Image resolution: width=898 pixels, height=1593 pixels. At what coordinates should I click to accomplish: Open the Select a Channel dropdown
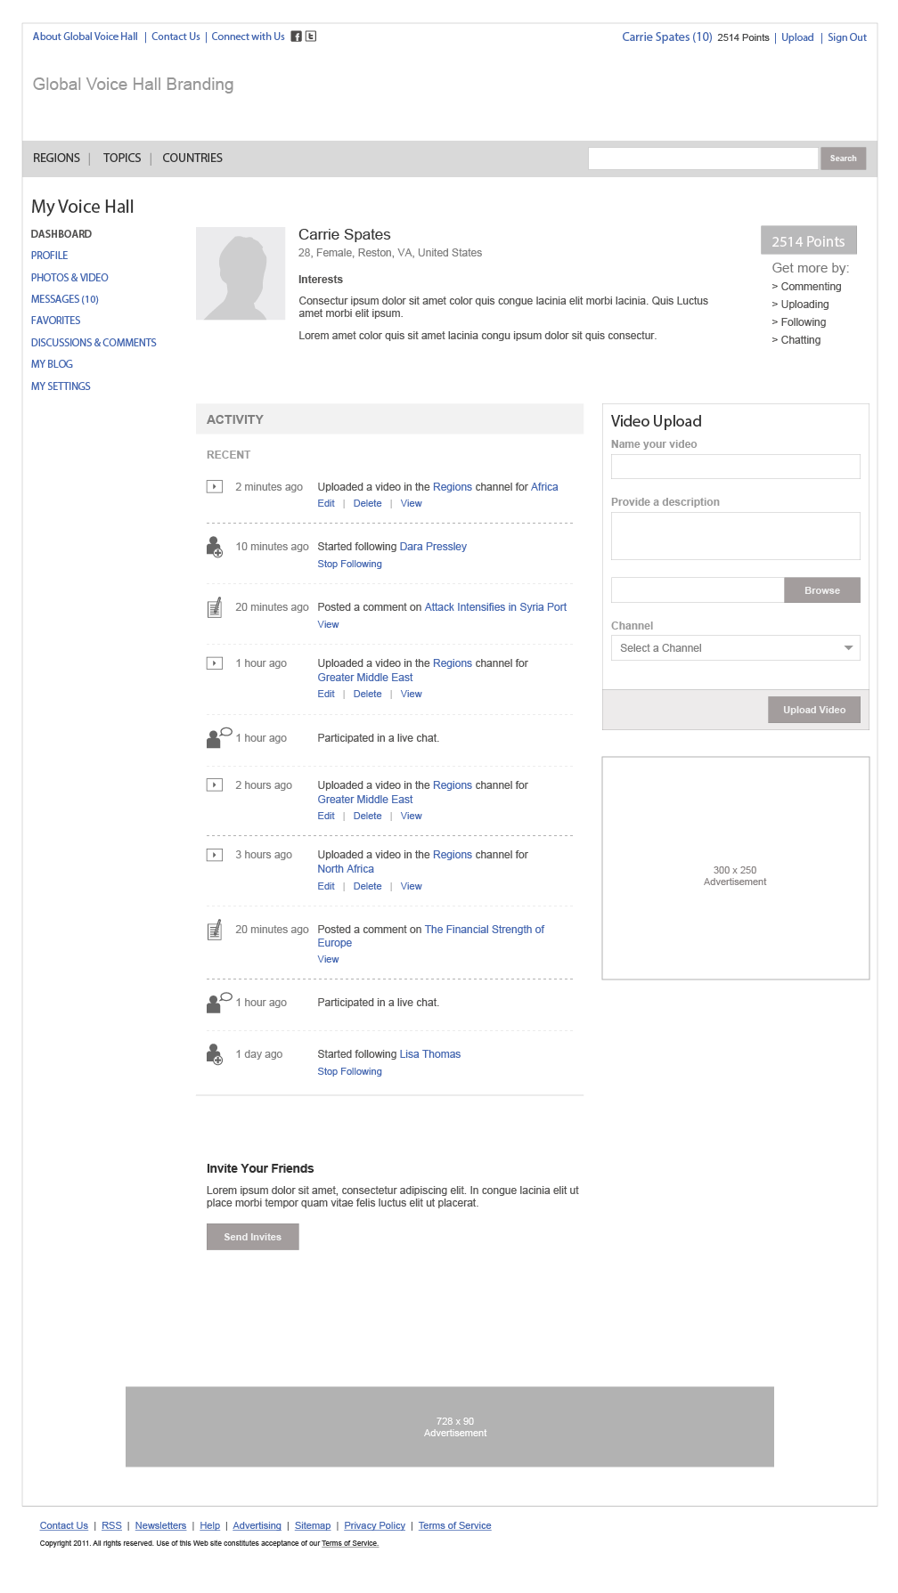click(735, 648)
